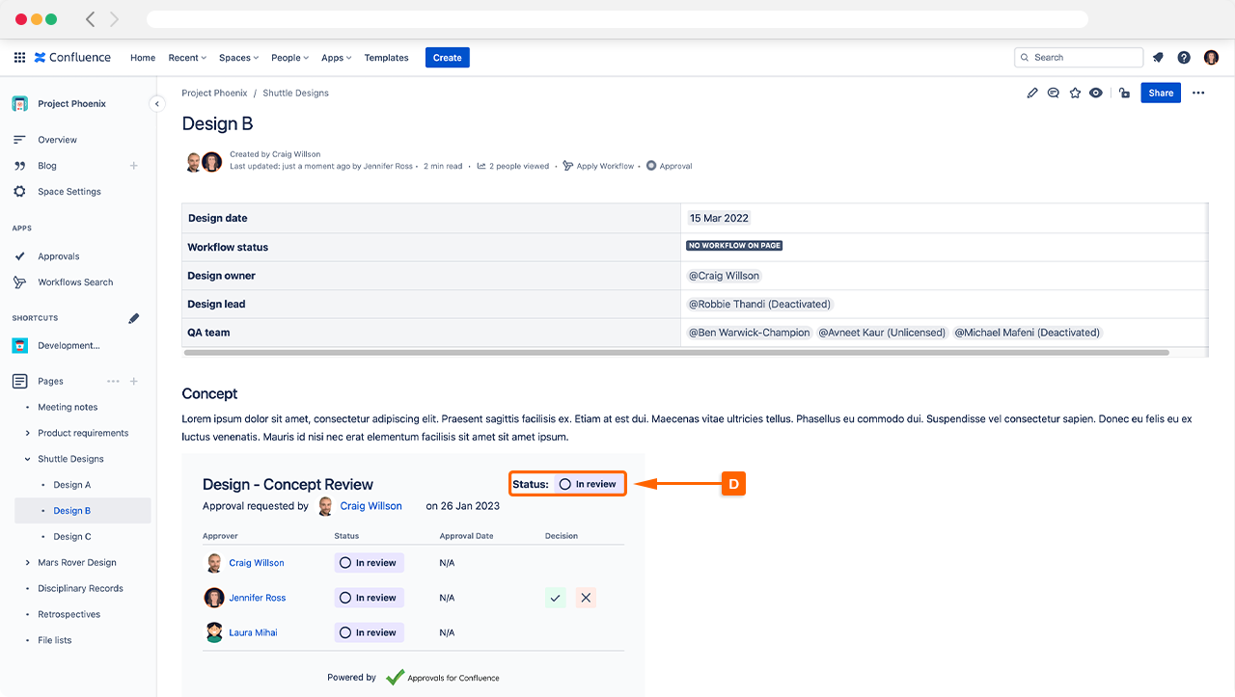1235x697 pixels.
Task: Open page restrictions lock icon
Action: [x=1124, y=94]
